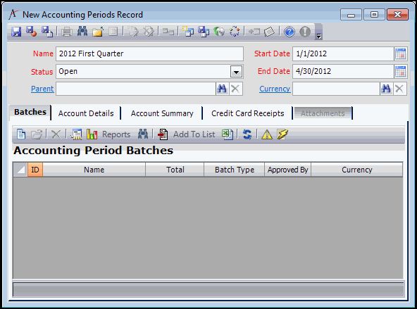Click binoculars find in batches toolbar
The height and width of the screenshot is (309, 417).
[x=143, y=134]
